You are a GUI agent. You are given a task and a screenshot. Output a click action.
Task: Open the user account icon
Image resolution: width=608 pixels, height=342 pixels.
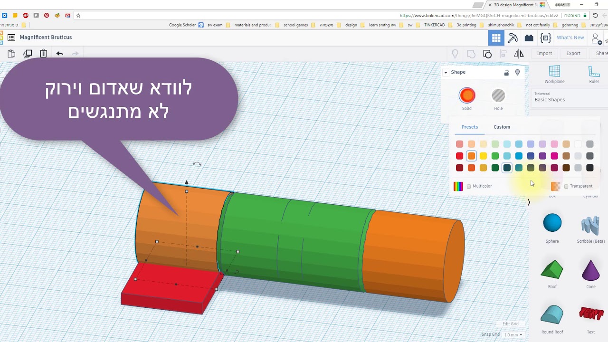596,38
